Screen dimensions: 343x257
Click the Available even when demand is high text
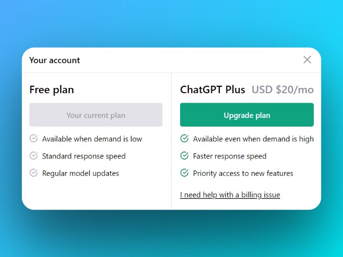coord(253,139)
